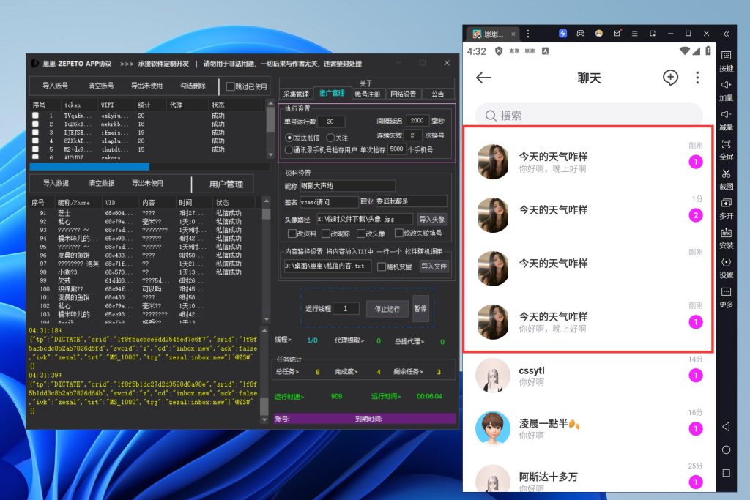Click the user data list scrollbar up arrow
The width and height of the screenshot is (750, 500).
(267, 202)
